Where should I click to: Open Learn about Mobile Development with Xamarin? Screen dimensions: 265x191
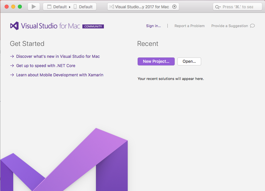coord(60,75)
